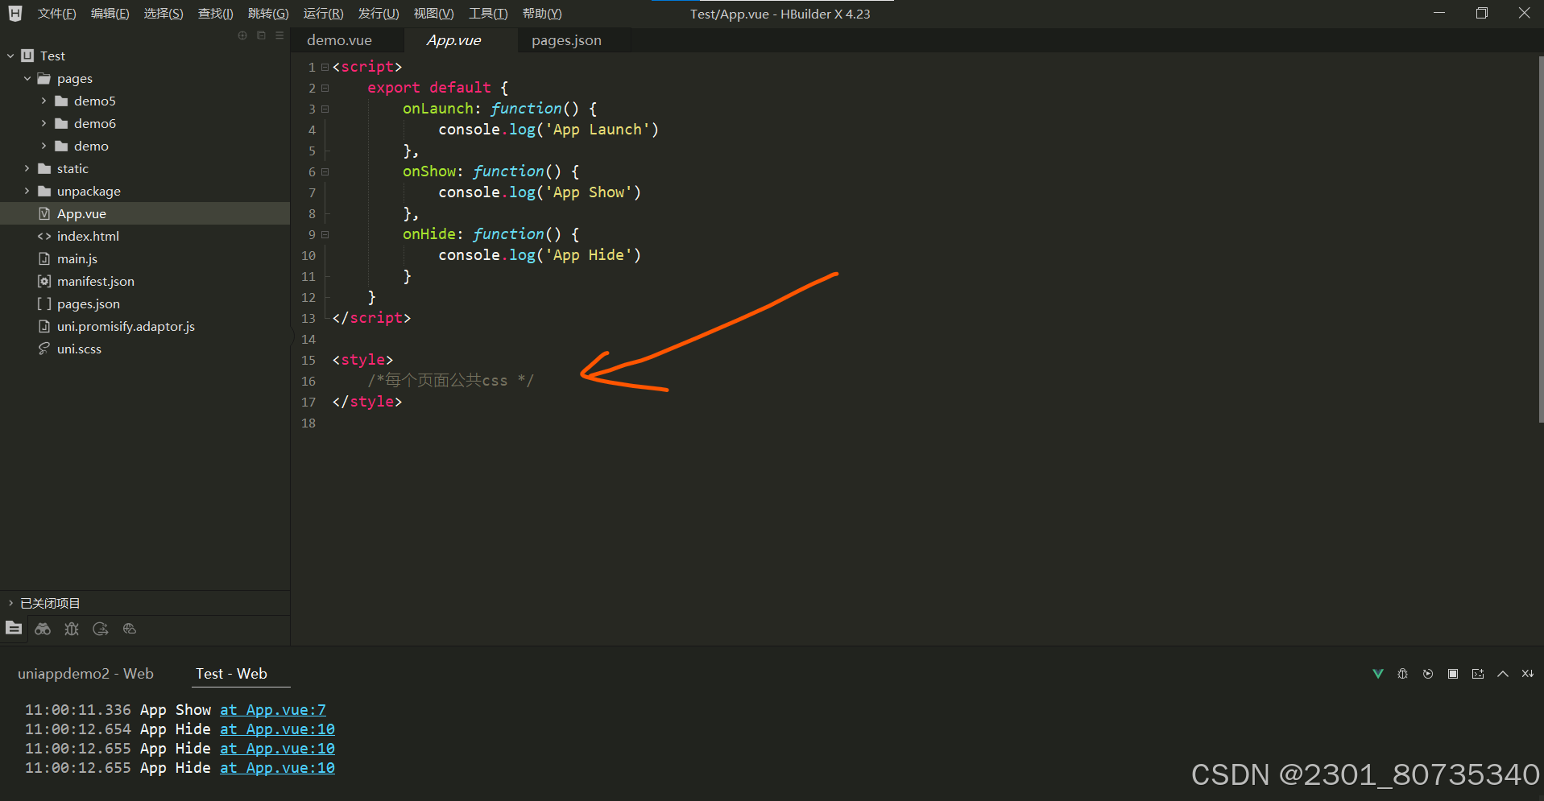Click the Test project icon in tree
The image size is (1544, 801).
[x=27, y=56]
